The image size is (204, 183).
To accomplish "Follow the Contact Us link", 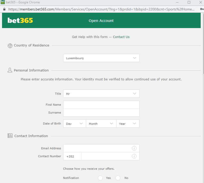I will coord(121,37).
